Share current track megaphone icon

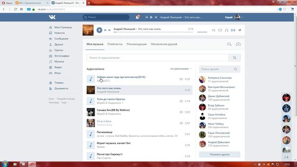coord(240,30)
